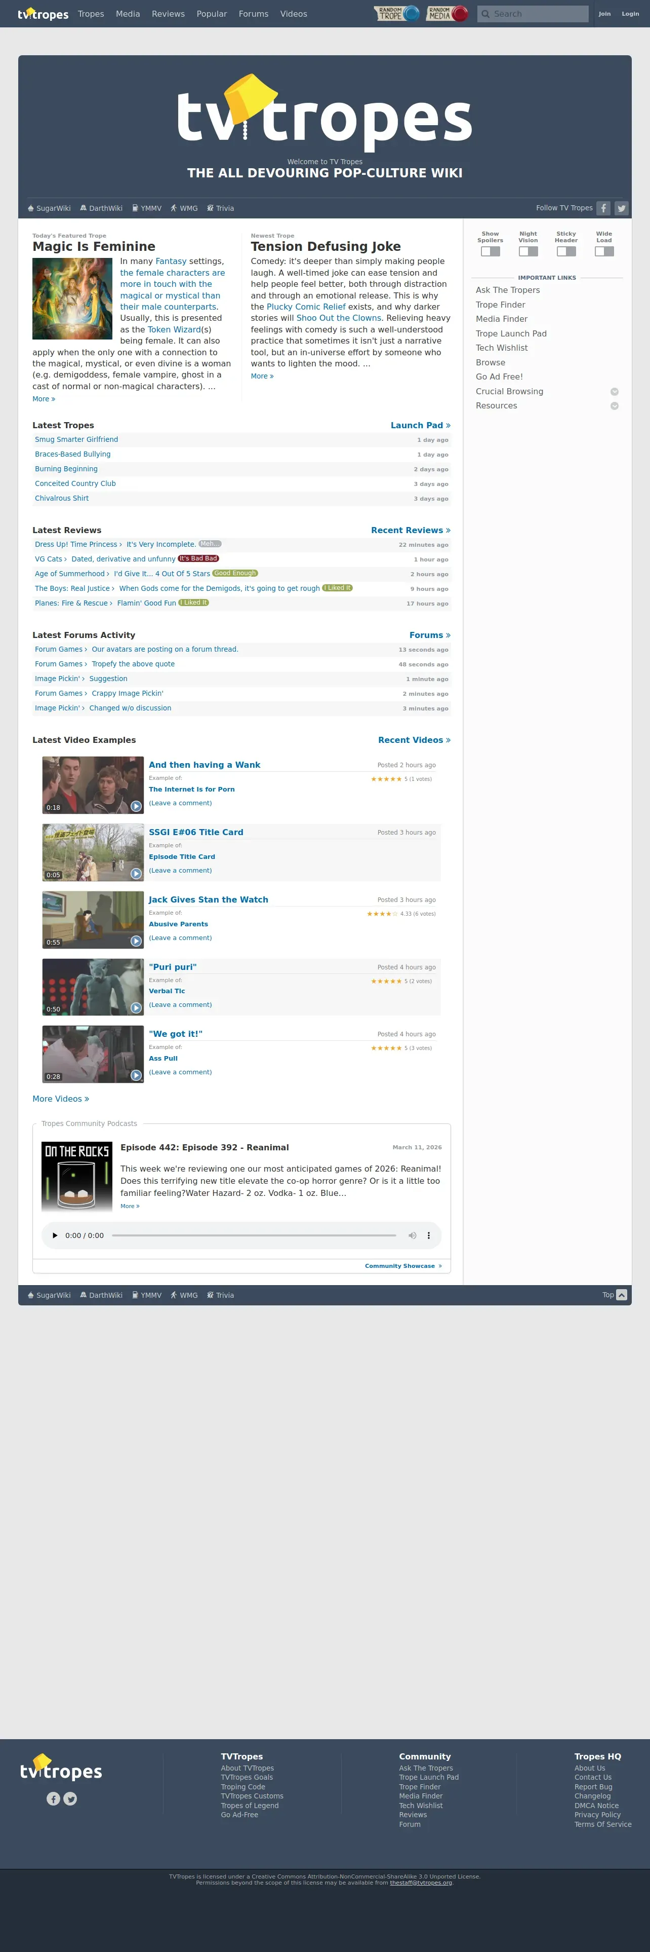
Task: Open the Reviews menu in the top navigation
Action: [168, 14]
